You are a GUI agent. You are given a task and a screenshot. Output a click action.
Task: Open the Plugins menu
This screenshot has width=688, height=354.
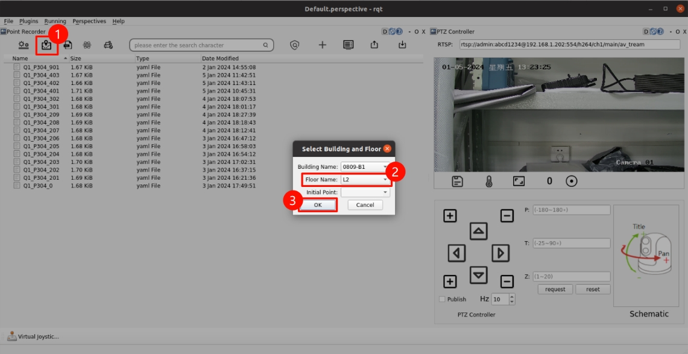point(28,21)
